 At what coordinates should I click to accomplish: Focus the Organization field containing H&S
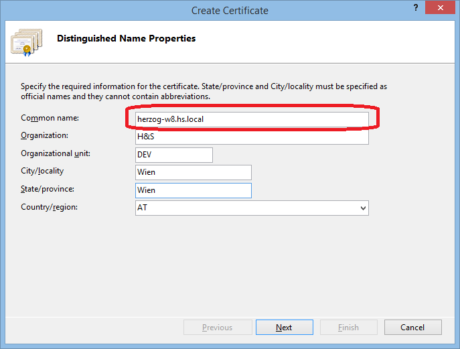[251, 137]
